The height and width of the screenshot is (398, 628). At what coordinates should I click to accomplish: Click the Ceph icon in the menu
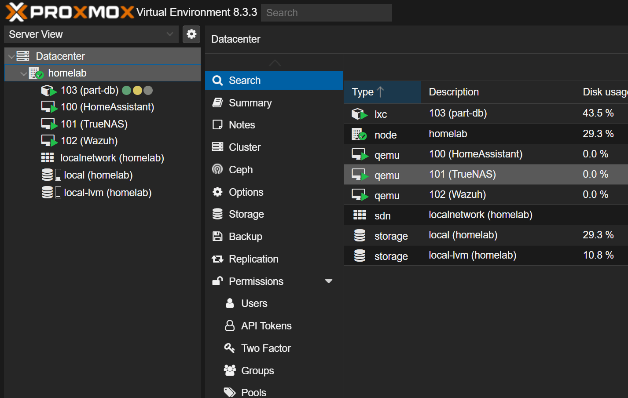click(x=217, y=169)
